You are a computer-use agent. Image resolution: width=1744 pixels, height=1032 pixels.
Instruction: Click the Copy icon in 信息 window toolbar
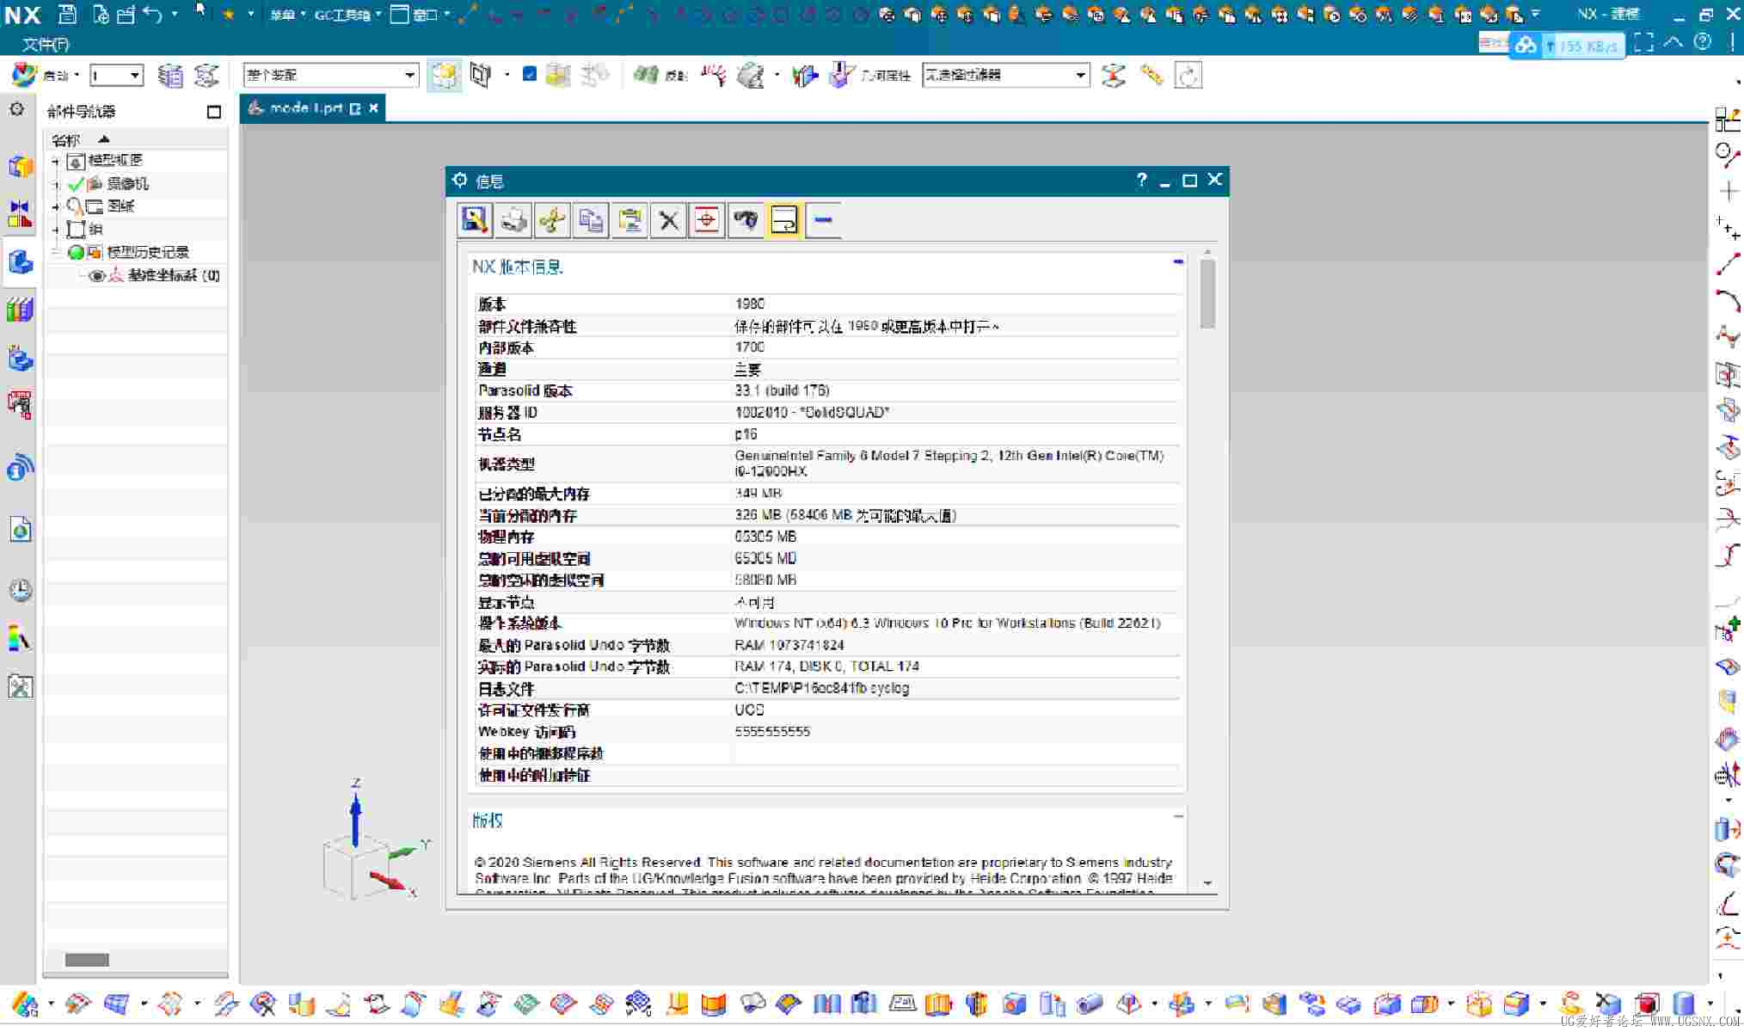(591, 220)
